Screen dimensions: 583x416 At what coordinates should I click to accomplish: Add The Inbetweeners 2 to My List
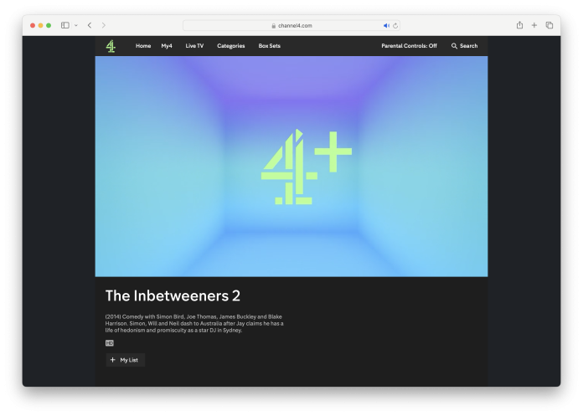click(x=126, y=360)
